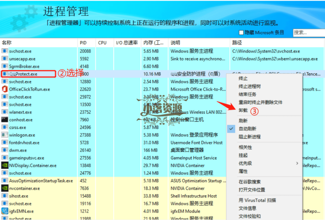Select 结束任务 in the context menu
Screen dimensions: 325x220
[x=247, y=94]
